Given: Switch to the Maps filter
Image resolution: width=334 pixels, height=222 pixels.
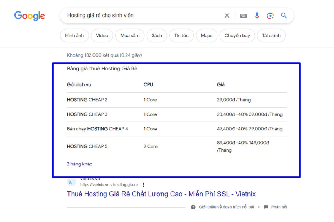Looking at the screenshot, I should point(207,36).
